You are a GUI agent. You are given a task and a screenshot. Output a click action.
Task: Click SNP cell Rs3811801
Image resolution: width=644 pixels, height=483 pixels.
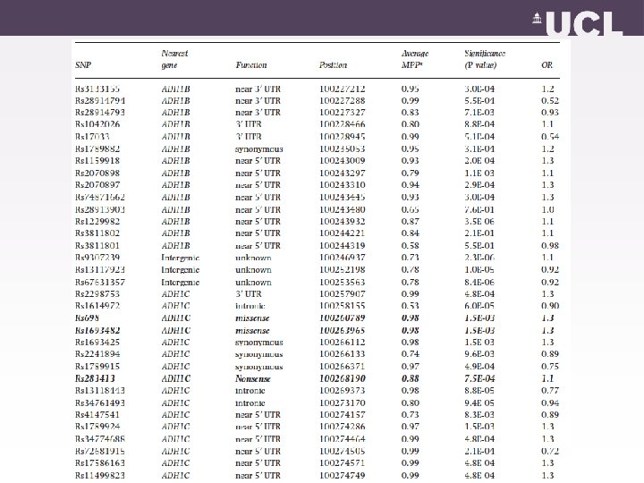point(97,246)
